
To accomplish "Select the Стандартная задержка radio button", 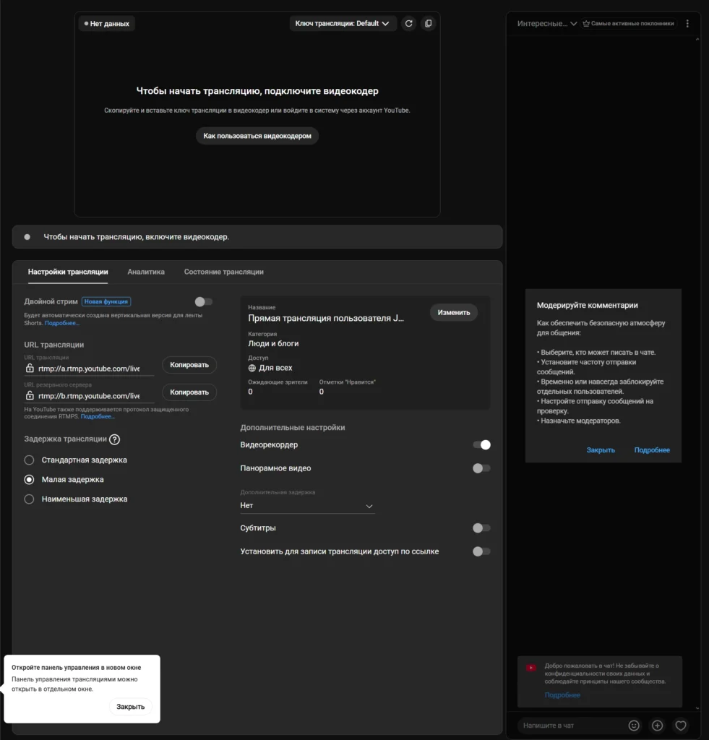I will [x=29, y=460].
